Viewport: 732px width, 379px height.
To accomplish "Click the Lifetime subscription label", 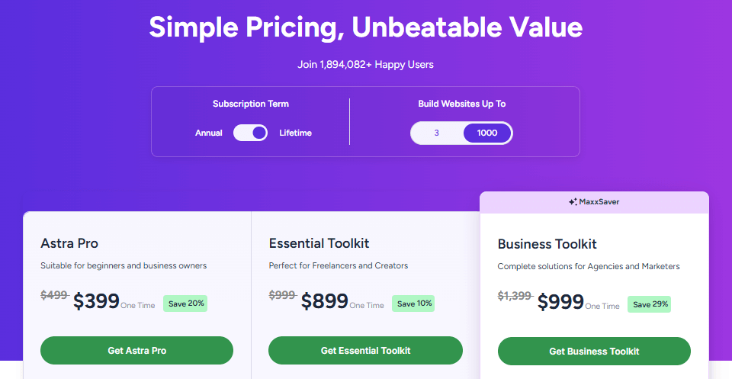I will pyautogui.click(x=295, y=133).
